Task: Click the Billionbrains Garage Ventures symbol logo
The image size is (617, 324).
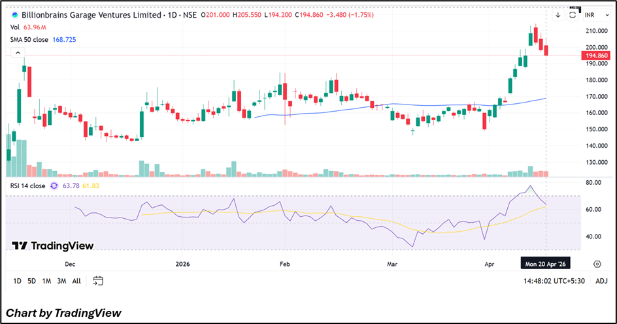Action: point(15,14)
